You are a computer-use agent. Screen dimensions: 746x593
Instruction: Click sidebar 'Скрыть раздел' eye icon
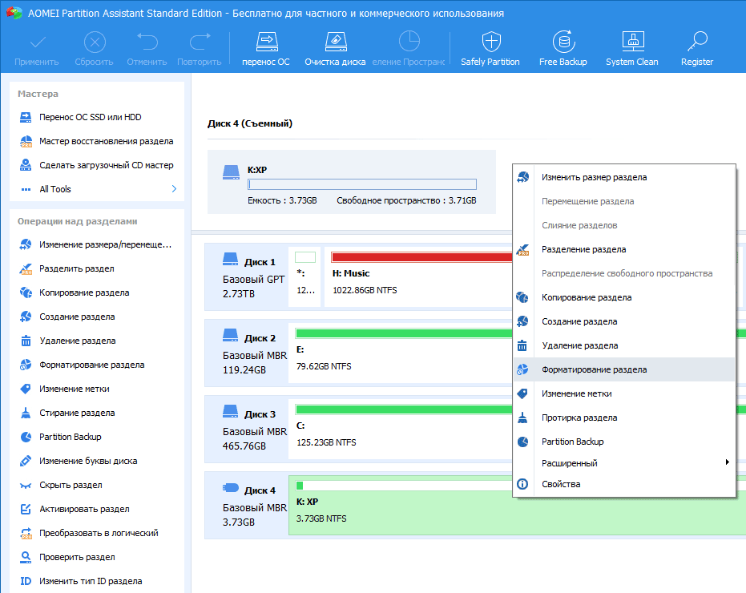tap(26, 486)
